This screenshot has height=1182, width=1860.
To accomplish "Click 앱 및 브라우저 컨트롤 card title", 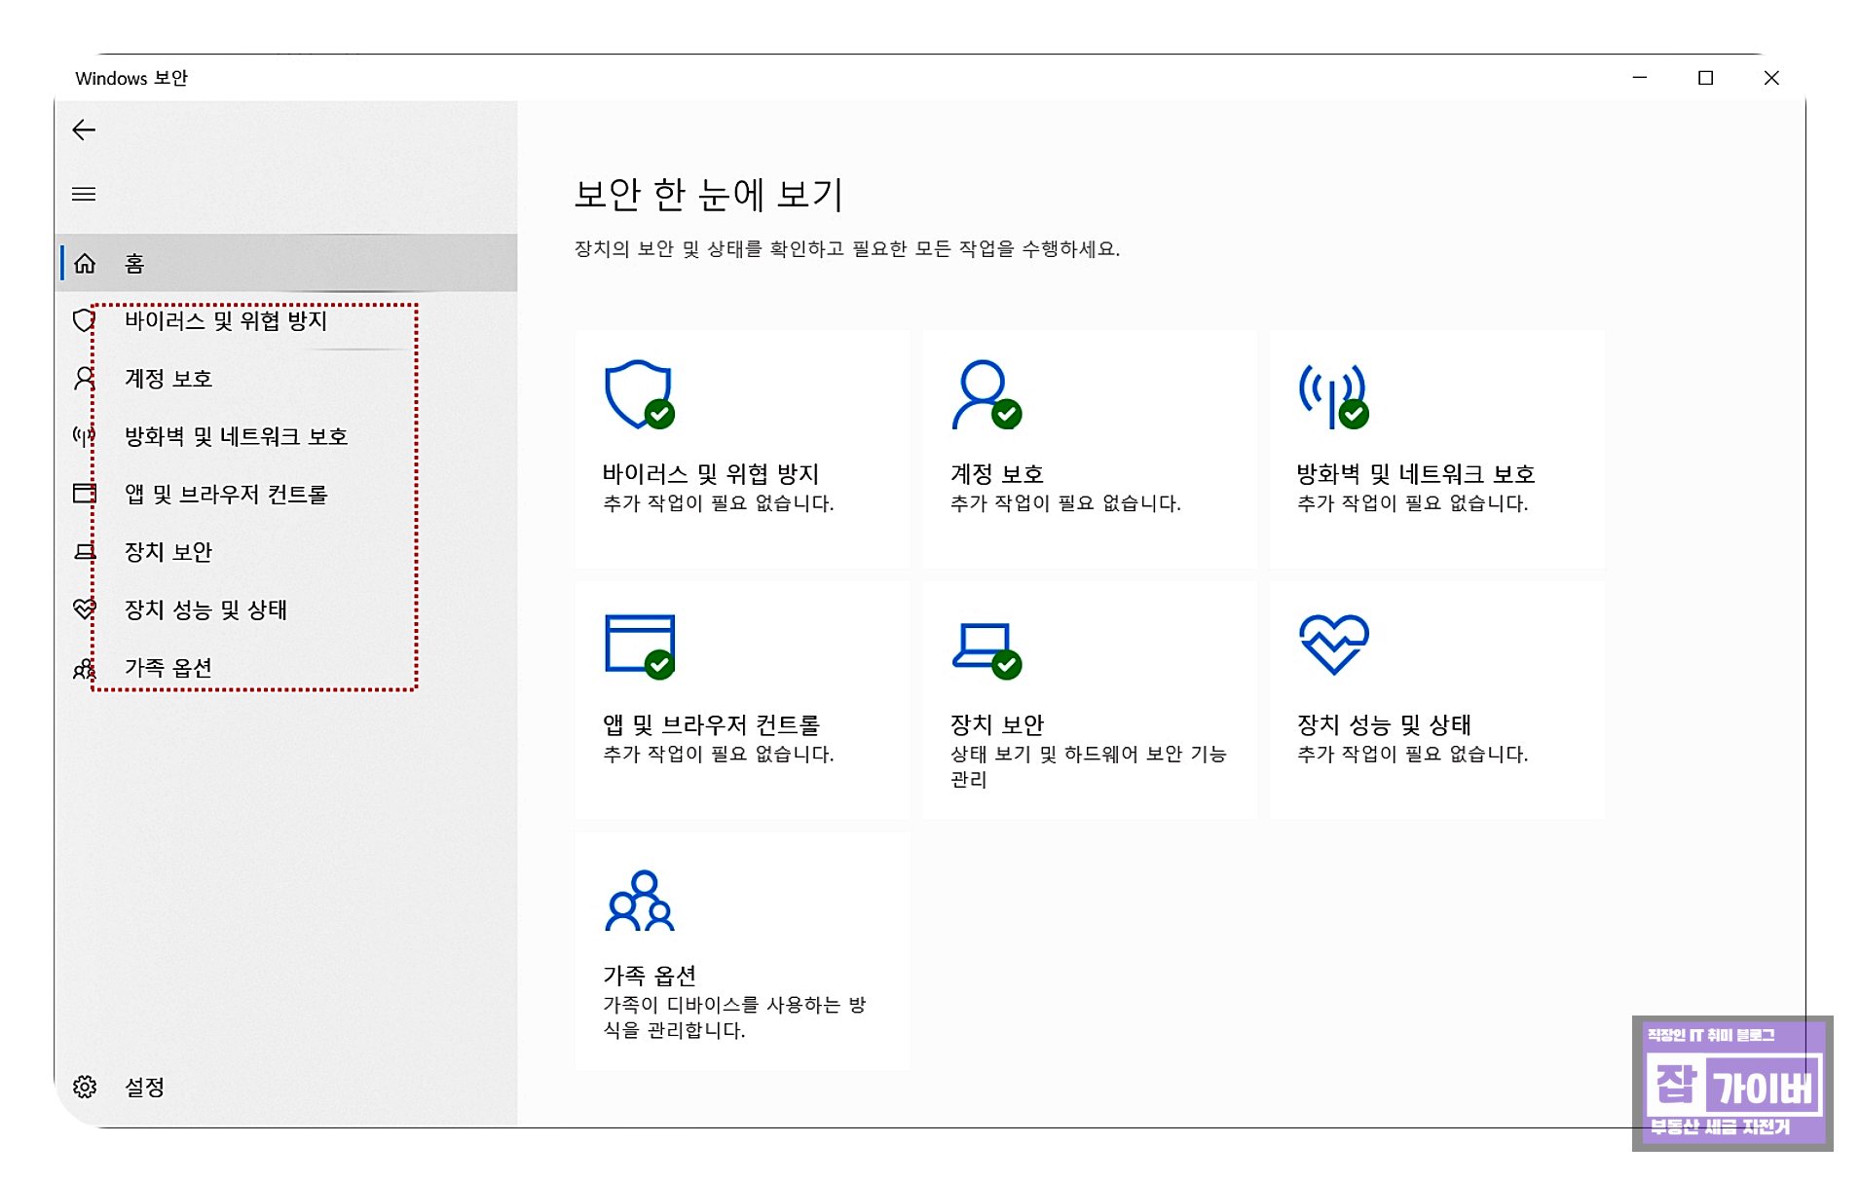I will click(712, 725).
